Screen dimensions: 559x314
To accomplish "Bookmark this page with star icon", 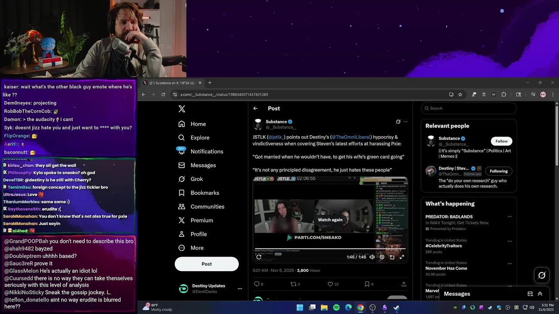I will click(460, 95).
